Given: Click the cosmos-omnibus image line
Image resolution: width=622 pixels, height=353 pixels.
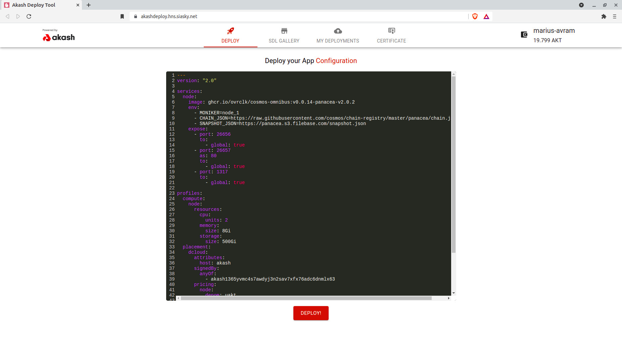Looking at the screenshot, I should 271,102.
